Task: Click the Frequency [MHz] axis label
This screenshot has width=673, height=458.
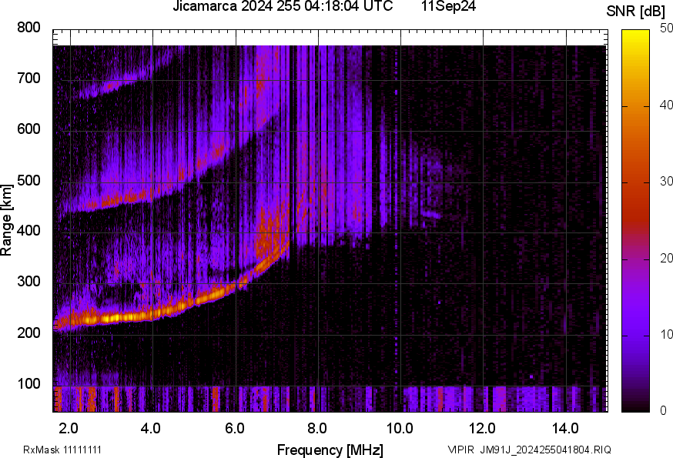Action: click(330, 450)
